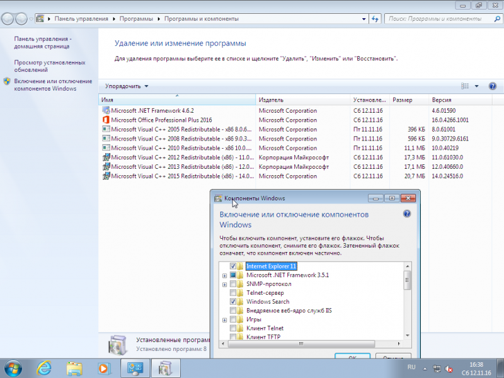
Task: Click Панель управления breadcrumb in address bar
Action: tap(81, 19)
